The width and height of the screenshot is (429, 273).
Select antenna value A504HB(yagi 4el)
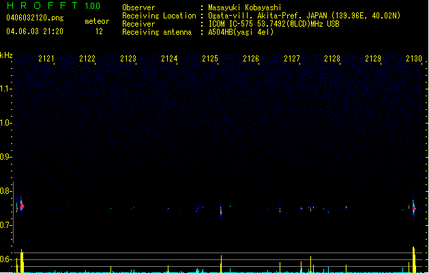(x=241, y=32)
